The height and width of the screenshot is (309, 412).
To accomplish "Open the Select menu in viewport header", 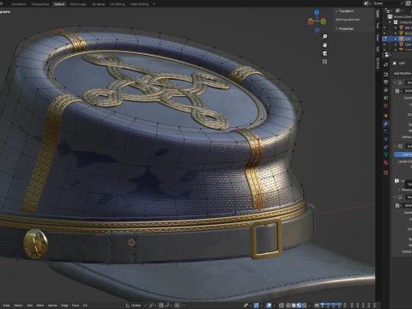I will pyautogui.click(x=18, y=306).
